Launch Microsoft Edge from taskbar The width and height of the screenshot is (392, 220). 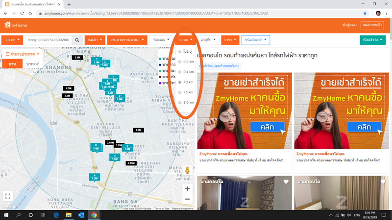point(56,215)
